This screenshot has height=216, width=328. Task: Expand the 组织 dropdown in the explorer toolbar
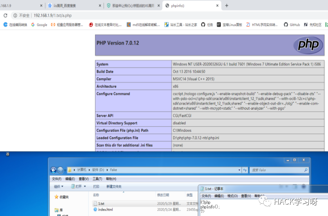(x=58, y=186)
